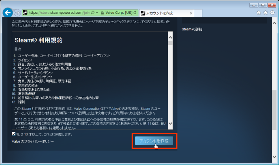Click the Valve Corp. [US] certificate label
The image size is (279, 165).
coord(119,13)
